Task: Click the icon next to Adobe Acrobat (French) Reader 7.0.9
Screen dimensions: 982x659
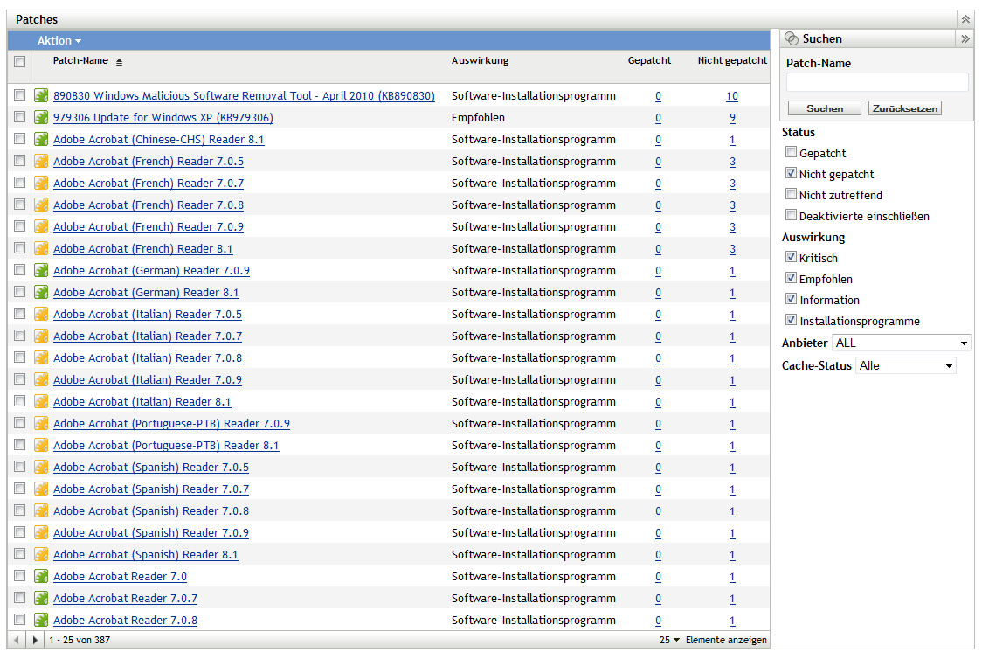Action: point(41,226)
